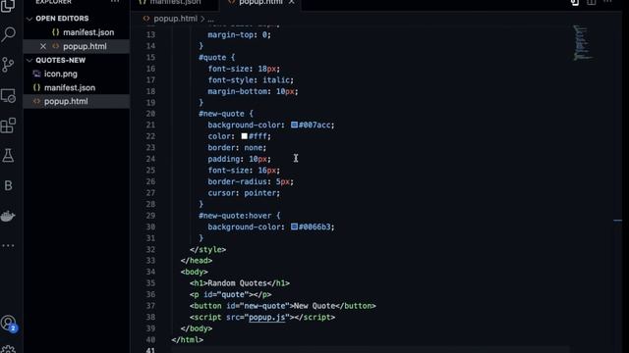Open the Source Control view
The width and height of the screenshot is (629, 353).
[8, 65]
